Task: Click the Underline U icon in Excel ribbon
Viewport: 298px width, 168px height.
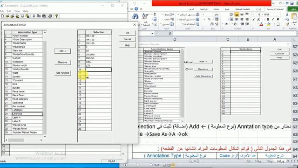Action: [x=268, y=19]
